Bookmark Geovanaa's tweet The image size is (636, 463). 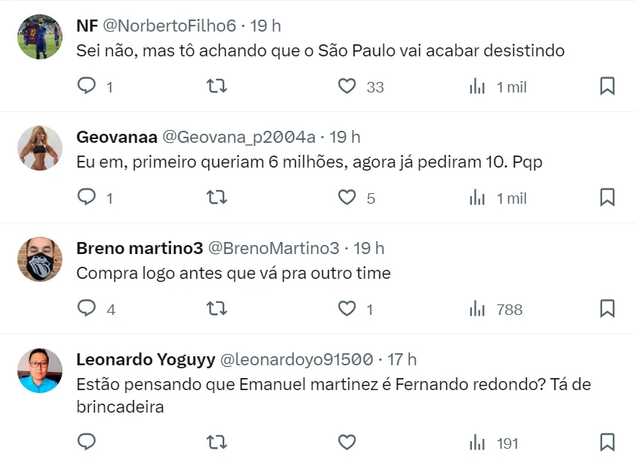pos(607,198)
